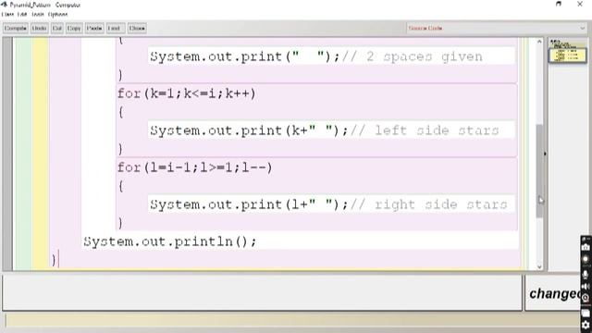Click the Compile button
The height and width of the screenshot is (333, 592).
pyautogui.click(x=16, y=29)
